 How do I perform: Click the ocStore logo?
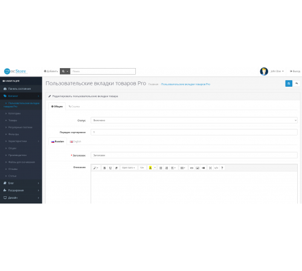click(15, 71)
